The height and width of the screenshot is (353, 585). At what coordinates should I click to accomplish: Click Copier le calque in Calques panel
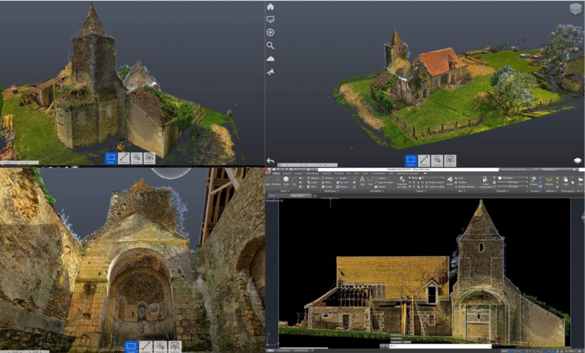[435, 187]
